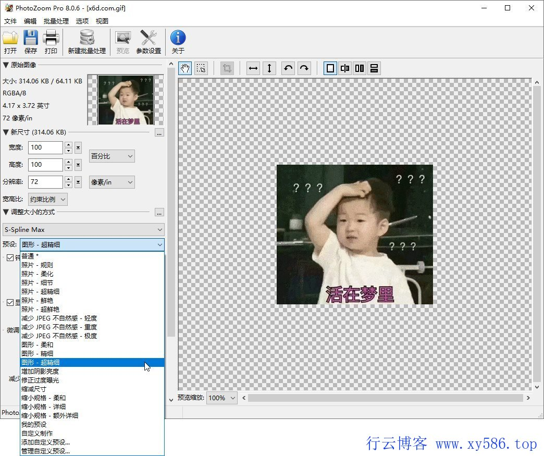
Task: Open the 视图 menu
Action: pos(102,21)
